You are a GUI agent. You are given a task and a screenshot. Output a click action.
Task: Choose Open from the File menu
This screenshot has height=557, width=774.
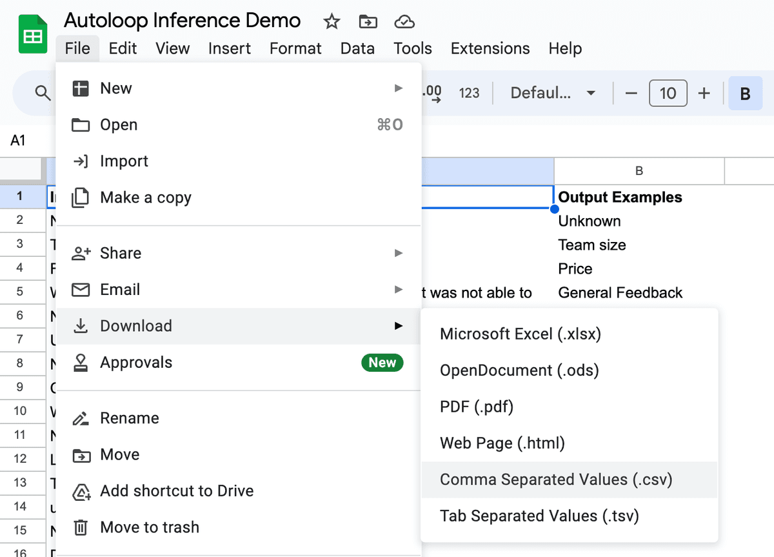pyautogui.click(x=239, y=125)
